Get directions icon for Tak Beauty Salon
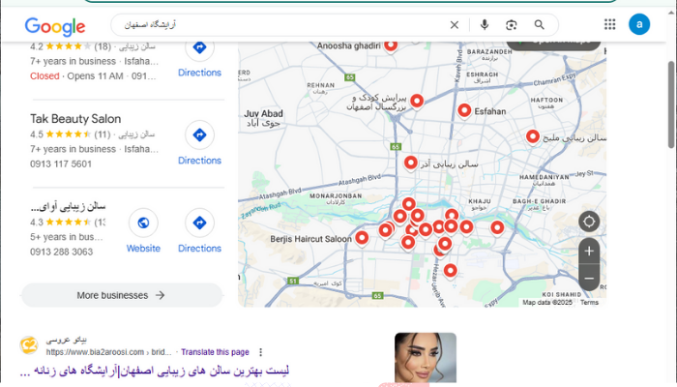 [199, 134]
